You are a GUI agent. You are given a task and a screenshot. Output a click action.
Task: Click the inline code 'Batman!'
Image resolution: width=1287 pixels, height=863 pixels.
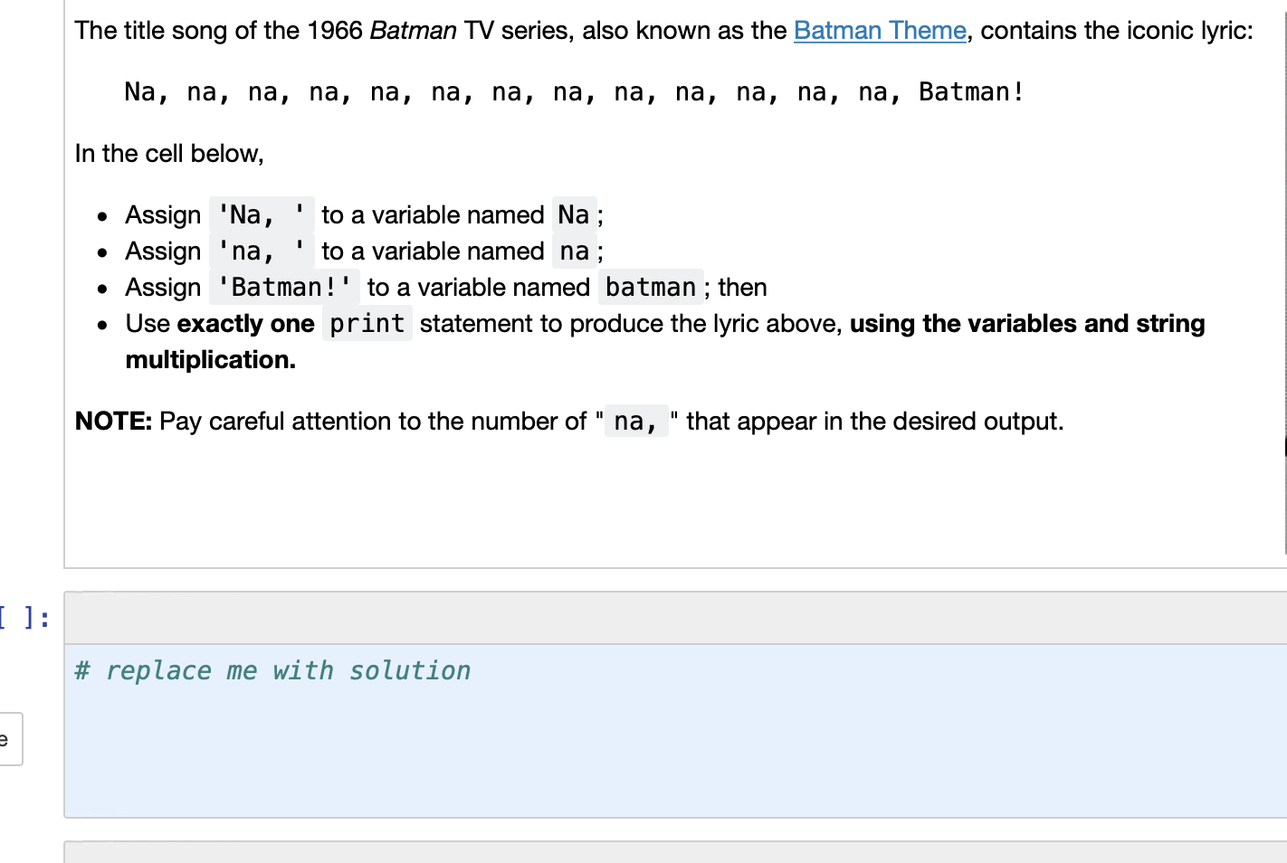tap(284, 287)
